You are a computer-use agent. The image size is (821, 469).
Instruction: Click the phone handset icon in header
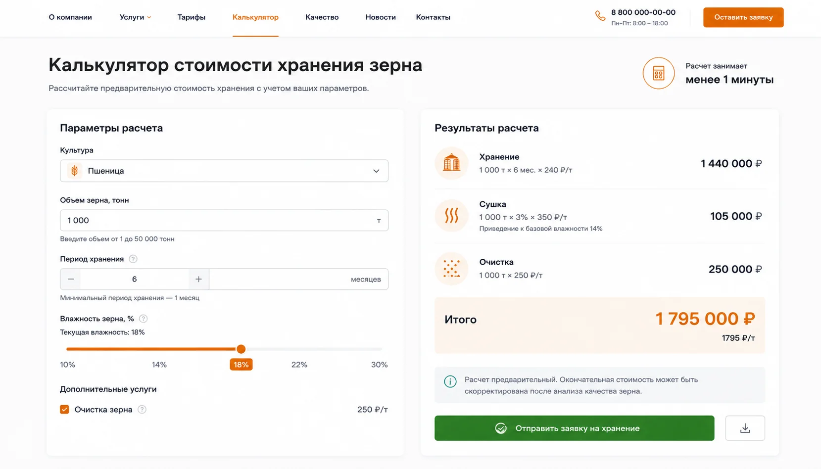(600, 16)
